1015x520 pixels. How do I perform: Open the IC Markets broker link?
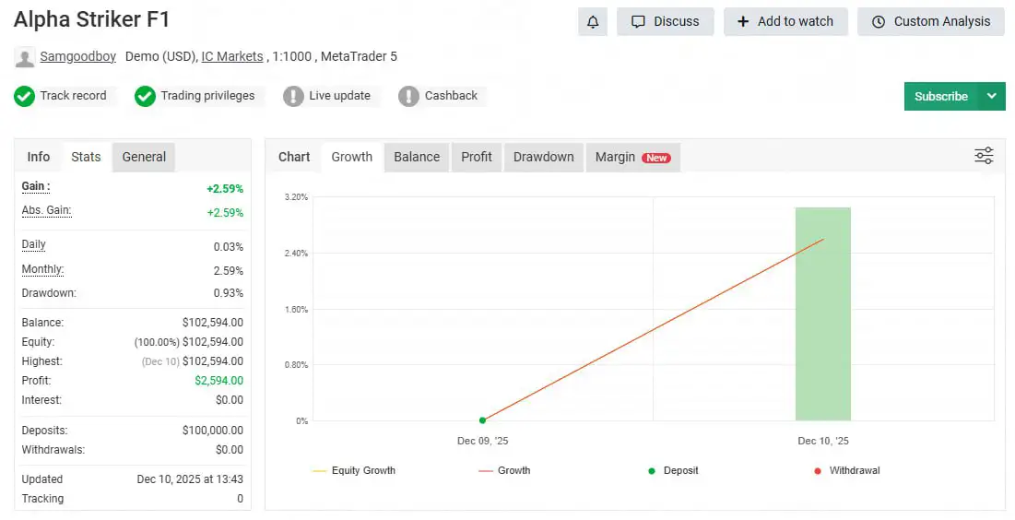point(231,56)
